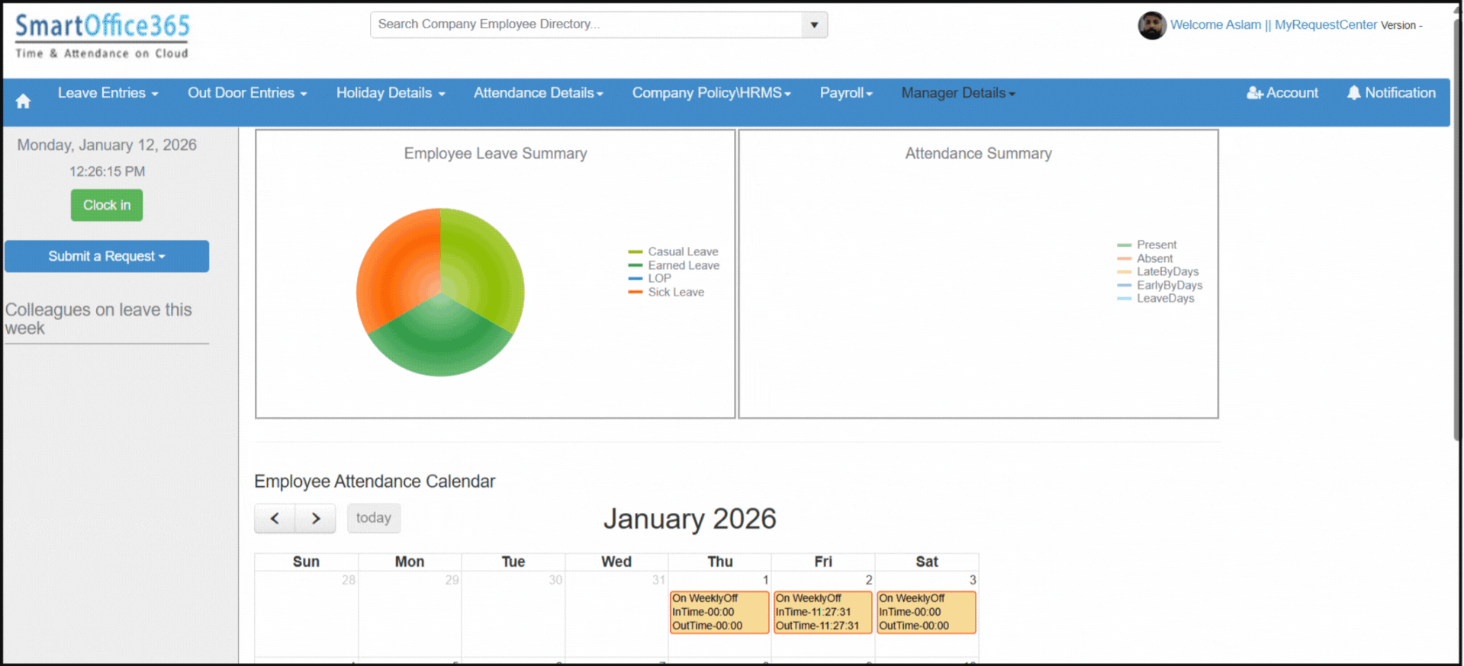Expand the Submit a Request dropdown
Image resolution: width=1464 pixels, height=666 pixels.
pos(107,257)
